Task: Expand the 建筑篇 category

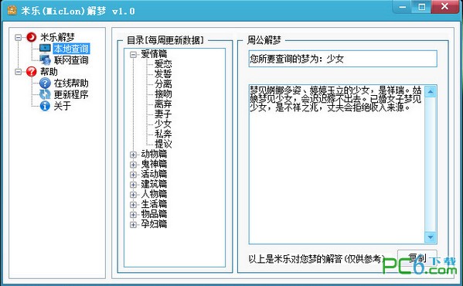Action: (133, 185)
